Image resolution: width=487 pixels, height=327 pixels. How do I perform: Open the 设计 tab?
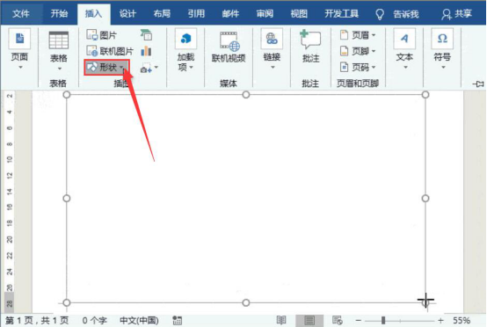tap(127, 14)
